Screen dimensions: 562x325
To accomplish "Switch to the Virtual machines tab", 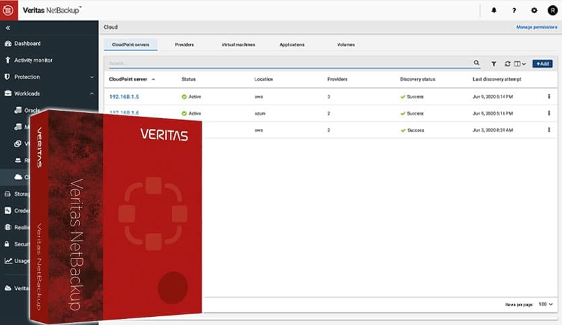I will [239, 45].
